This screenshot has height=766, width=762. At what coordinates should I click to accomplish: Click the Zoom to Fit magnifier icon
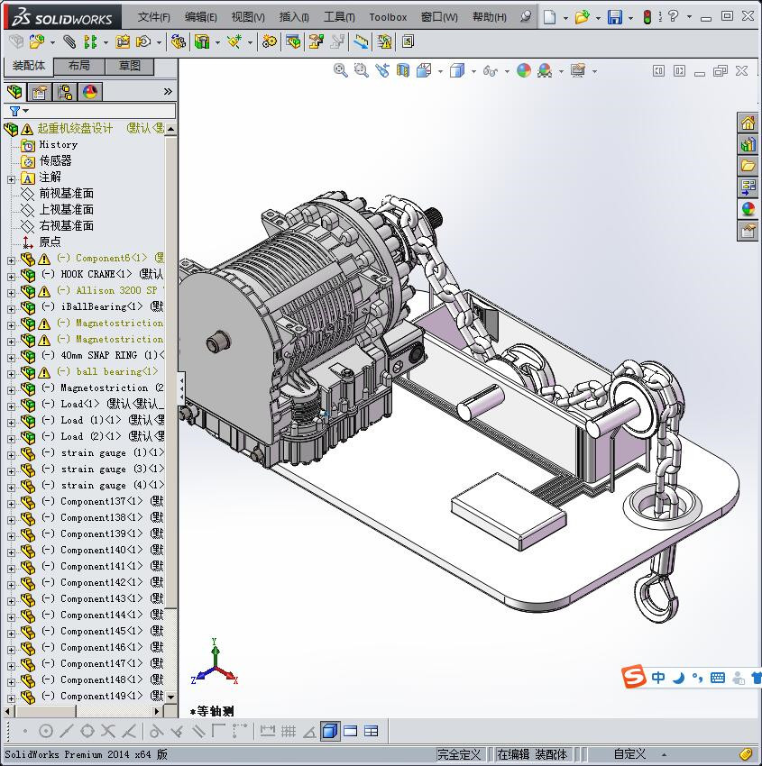[340, 71]
